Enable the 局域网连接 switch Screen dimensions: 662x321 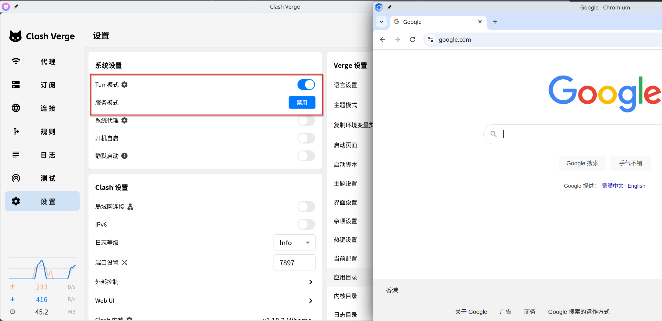[306, 207]
